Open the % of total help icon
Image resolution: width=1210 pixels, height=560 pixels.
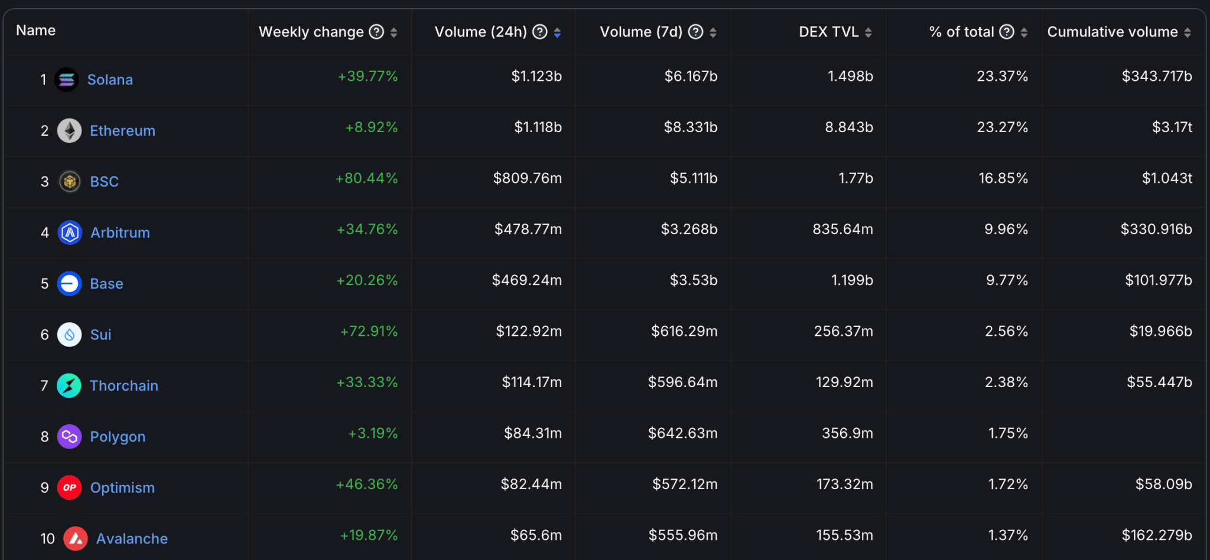(1007, 32)
